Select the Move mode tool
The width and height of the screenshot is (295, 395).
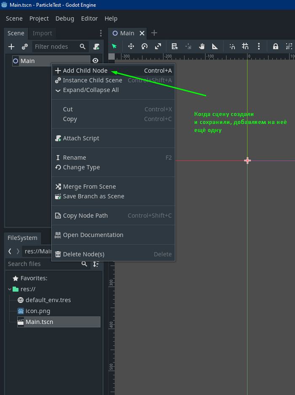click(x=131, y=46)
